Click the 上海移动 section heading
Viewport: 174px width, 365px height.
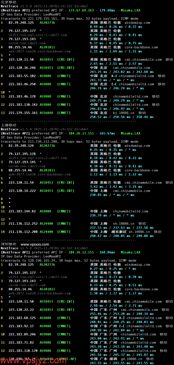click(9, 125)
